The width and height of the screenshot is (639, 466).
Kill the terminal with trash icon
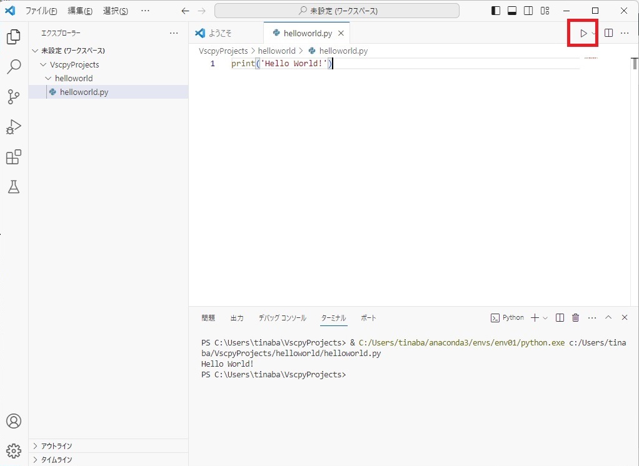click(x=576, y=318)
